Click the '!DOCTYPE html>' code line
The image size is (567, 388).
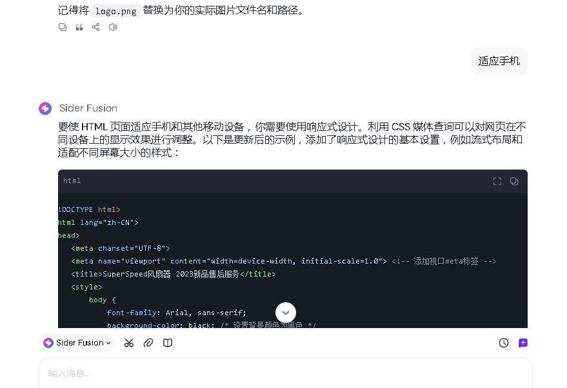89,209
